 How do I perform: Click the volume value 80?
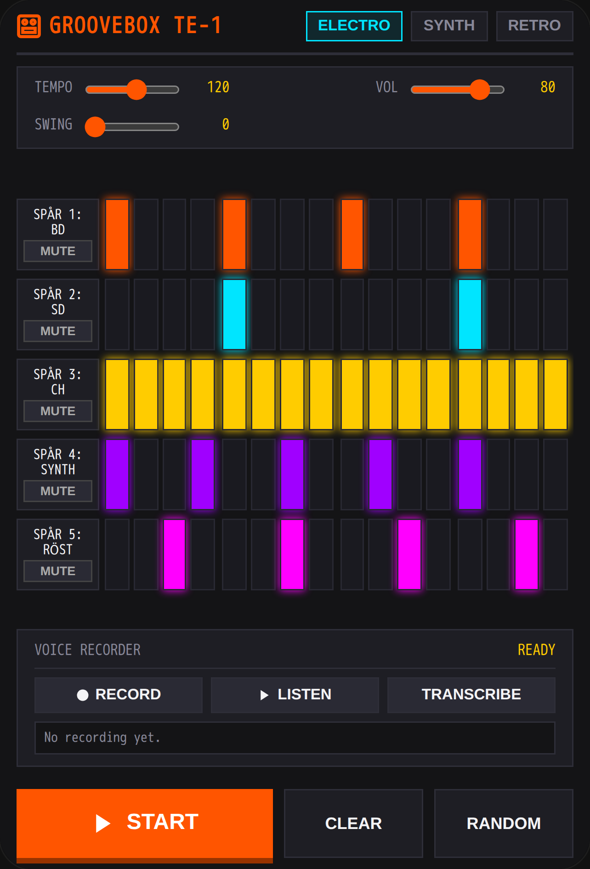tap(548, 87)
